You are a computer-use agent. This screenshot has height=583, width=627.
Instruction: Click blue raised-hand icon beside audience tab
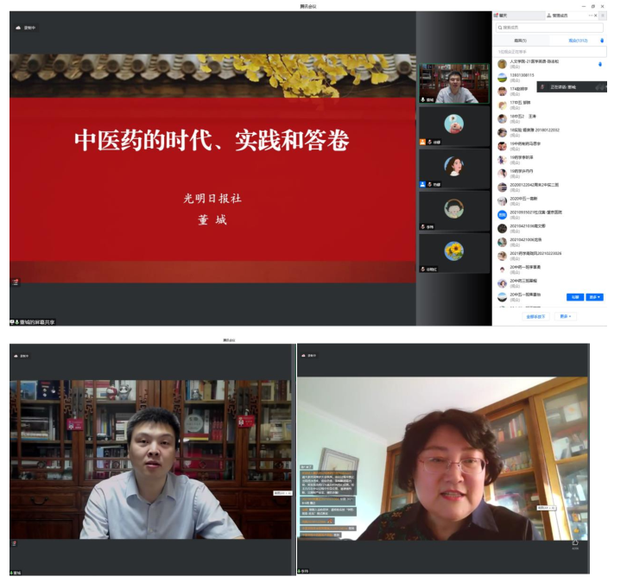(x=602, y=41)
